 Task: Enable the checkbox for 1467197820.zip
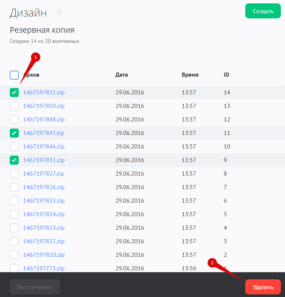[14, 255]
